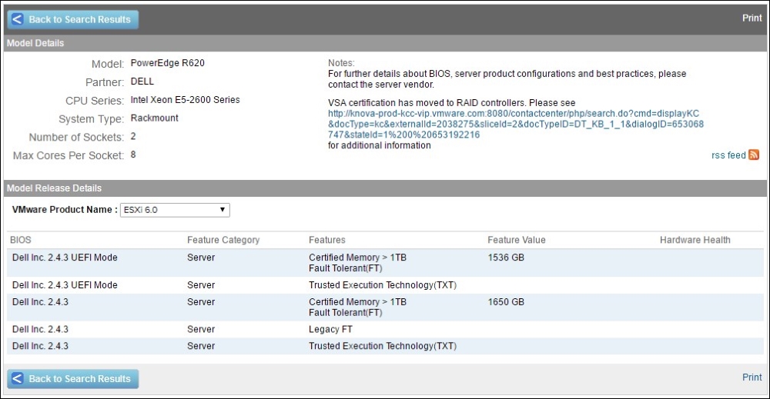The image size is (770, 399).
Task: Click the Feature Category column header
Action: pyautogui.click(x=223, y=240)
